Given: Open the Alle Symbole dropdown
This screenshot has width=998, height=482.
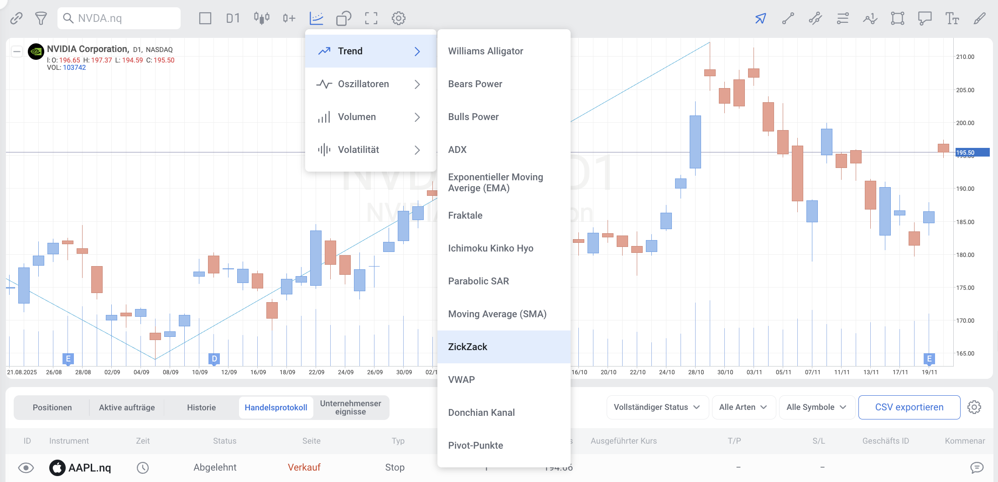Looking at the screenshot, I should click(x=817, y=407).
